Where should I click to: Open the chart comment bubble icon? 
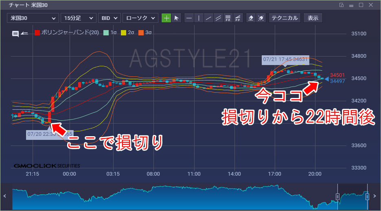[x=15, y=33]
